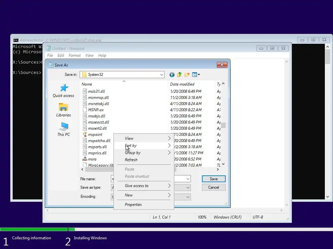Expand the Encoding dropdown arrow
The width and height of the screenshot is (333, 249).
[x=188, y=197]
